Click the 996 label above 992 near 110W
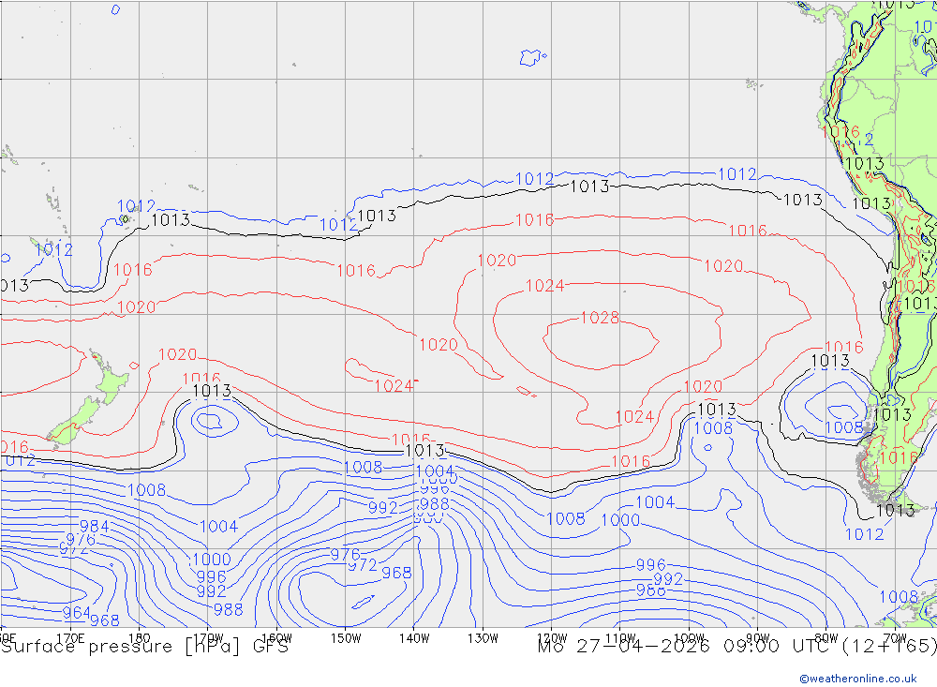937x687 pixels. 651,564
